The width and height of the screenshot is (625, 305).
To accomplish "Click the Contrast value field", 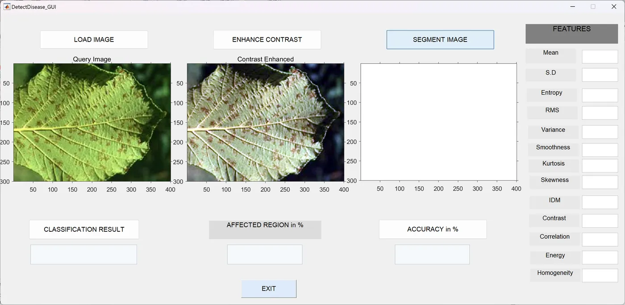I will pos(600,221).
